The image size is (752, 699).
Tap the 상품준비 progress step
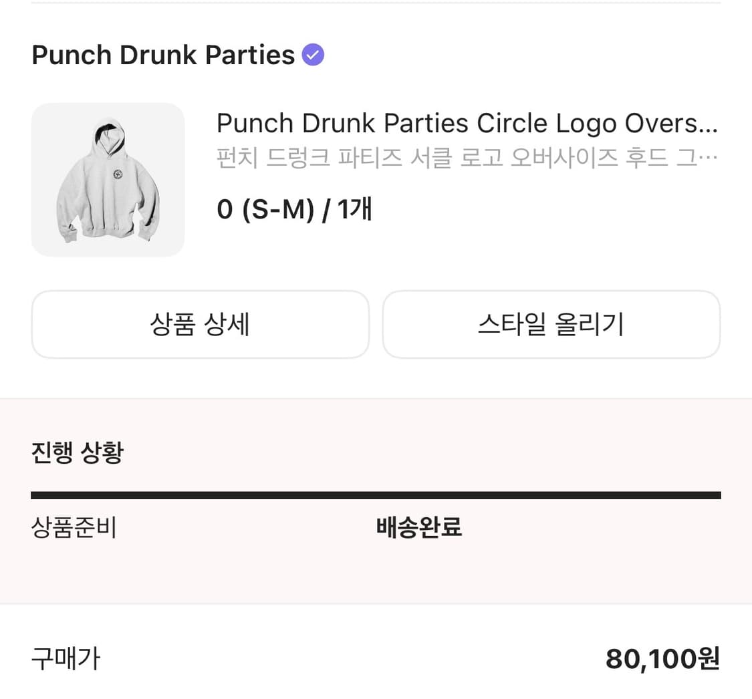(x=74, y=527)
